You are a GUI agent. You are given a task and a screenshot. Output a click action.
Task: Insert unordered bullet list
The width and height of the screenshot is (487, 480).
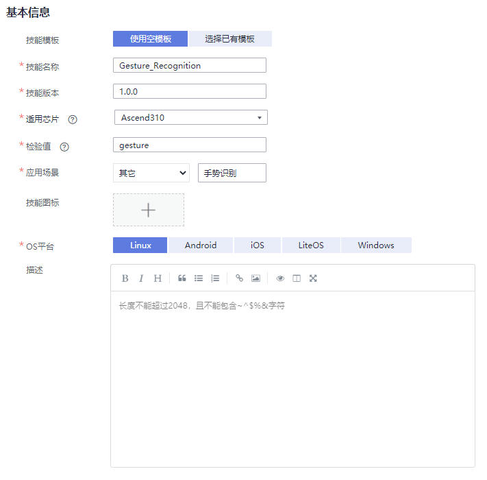pyautogui.click(x=199, y=278)
